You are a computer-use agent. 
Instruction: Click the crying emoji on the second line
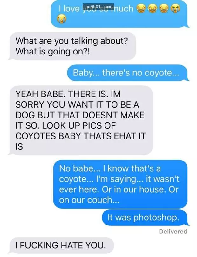point(61,18)
